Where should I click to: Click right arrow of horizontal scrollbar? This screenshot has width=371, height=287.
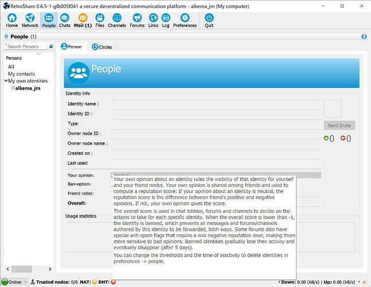[50, 269]
